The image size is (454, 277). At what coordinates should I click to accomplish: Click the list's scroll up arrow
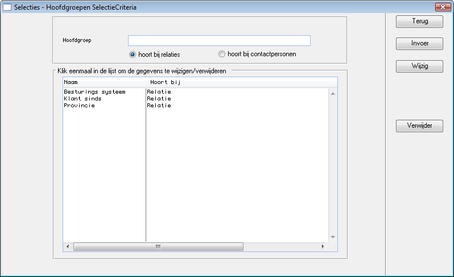coord(333,93)
